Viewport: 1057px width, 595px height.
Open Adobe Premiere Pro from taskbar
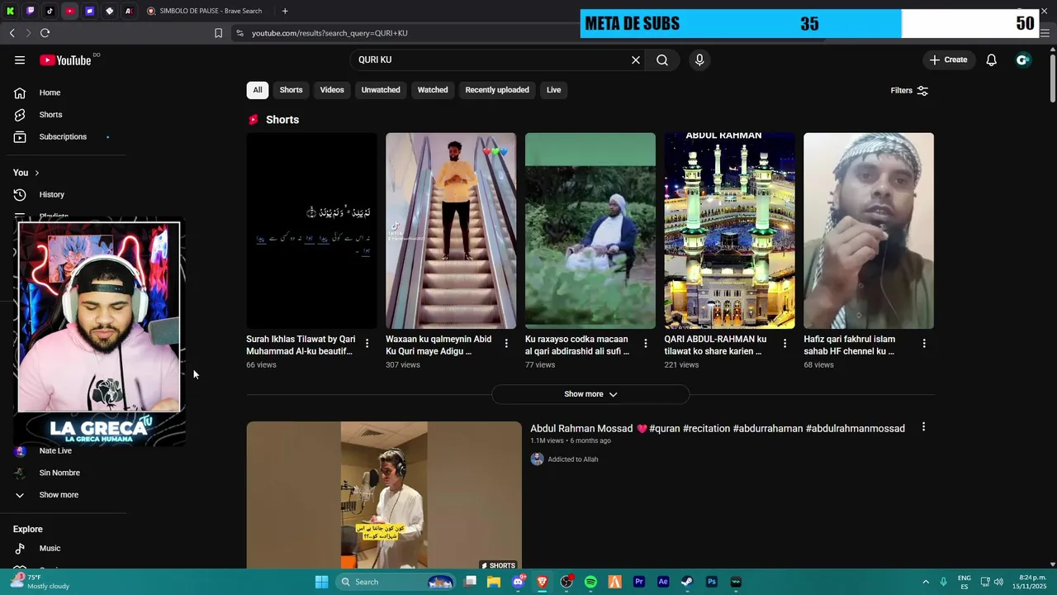(x=638, y=582)
